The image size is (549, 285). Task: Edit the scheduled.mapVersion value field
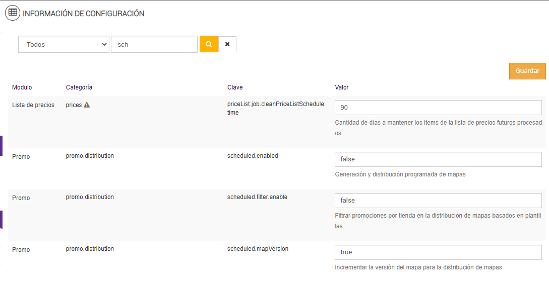[438, 252]
